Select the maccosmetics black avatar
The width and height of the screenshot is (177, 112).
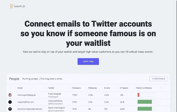tap(10, 102)
